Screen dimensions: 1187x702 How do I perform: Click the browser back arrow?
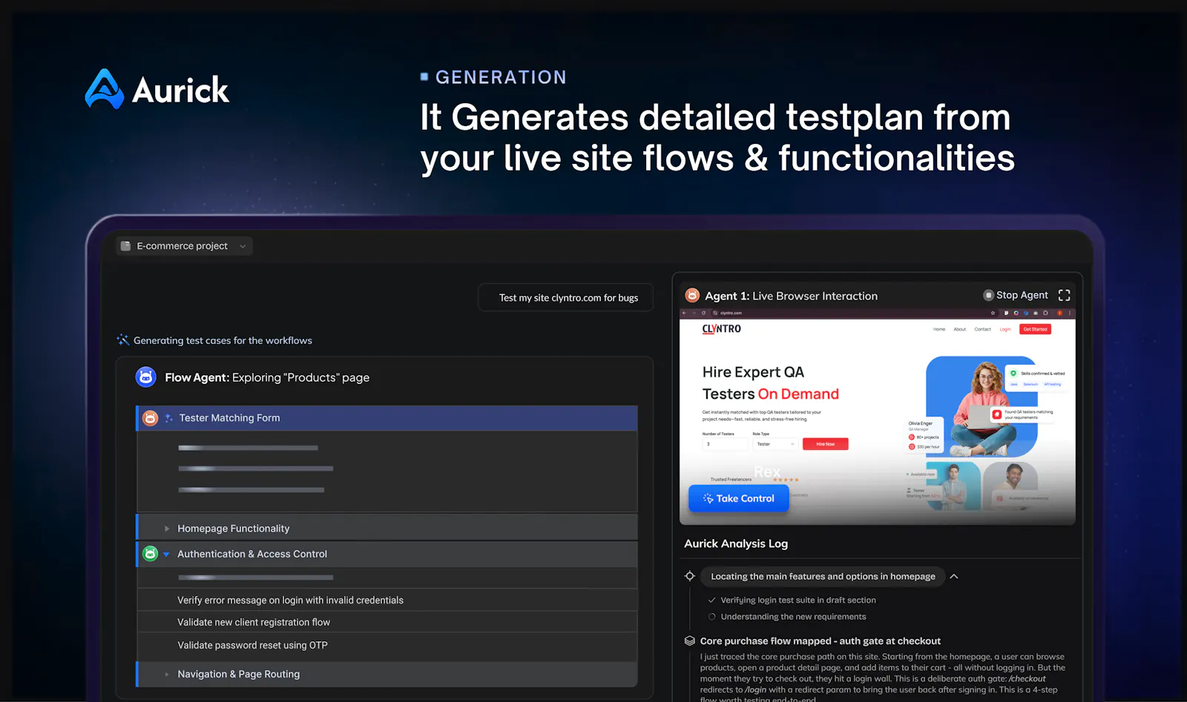(685, 313)
